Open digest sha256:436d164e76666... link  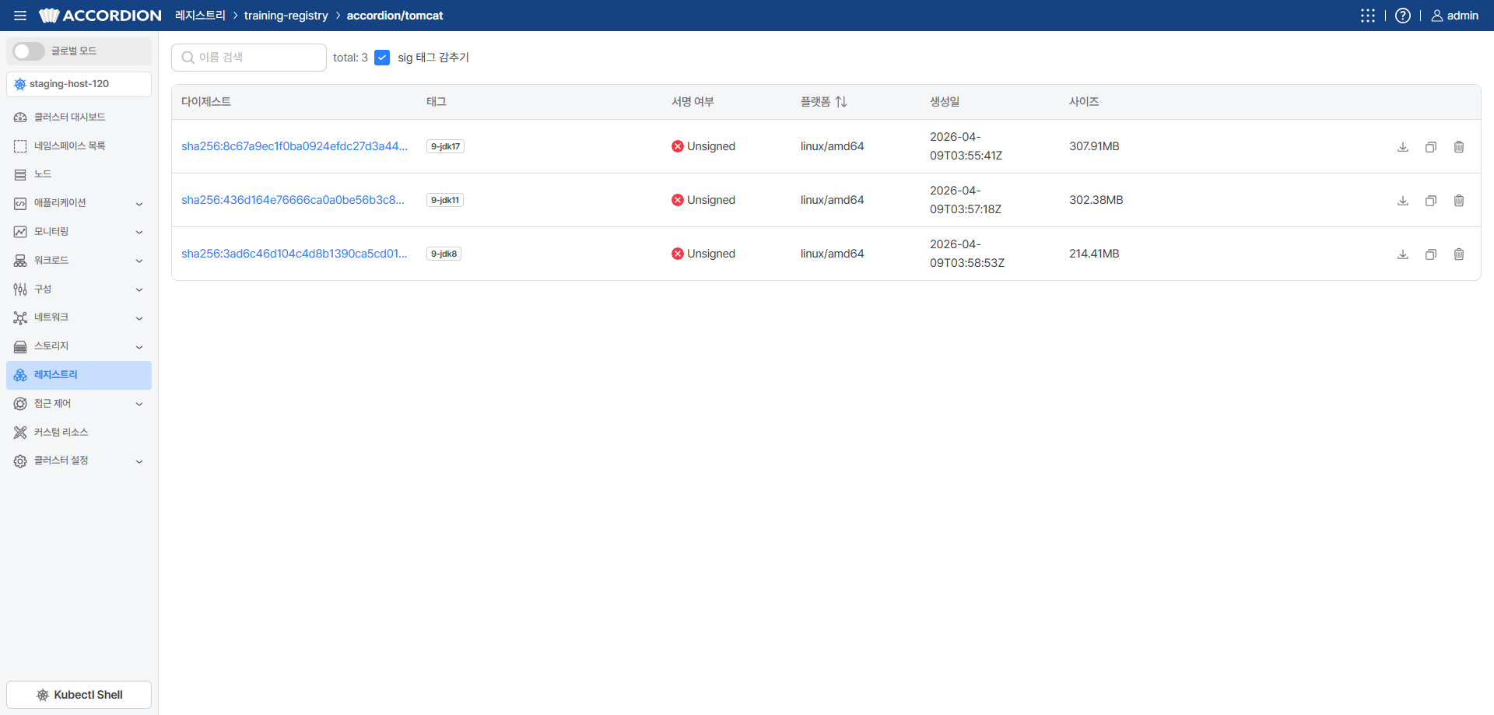(x=293, y=200)
